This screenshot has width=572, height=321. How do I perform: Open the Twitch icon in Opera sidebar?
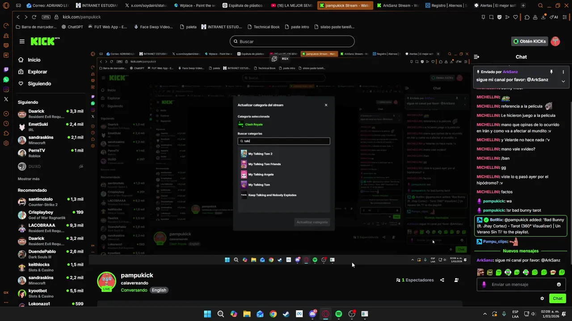tap(6, 70)
